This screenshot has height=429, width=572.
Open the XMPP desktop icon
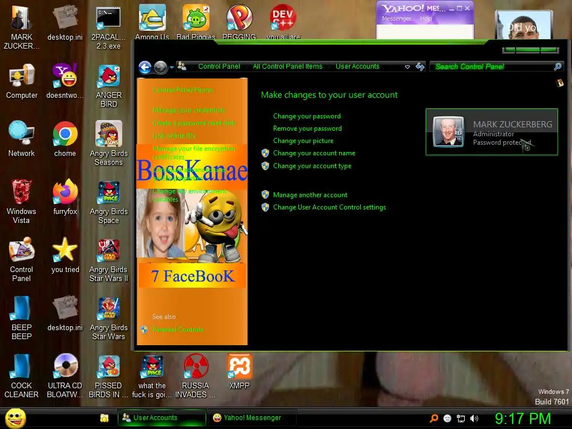239,371
